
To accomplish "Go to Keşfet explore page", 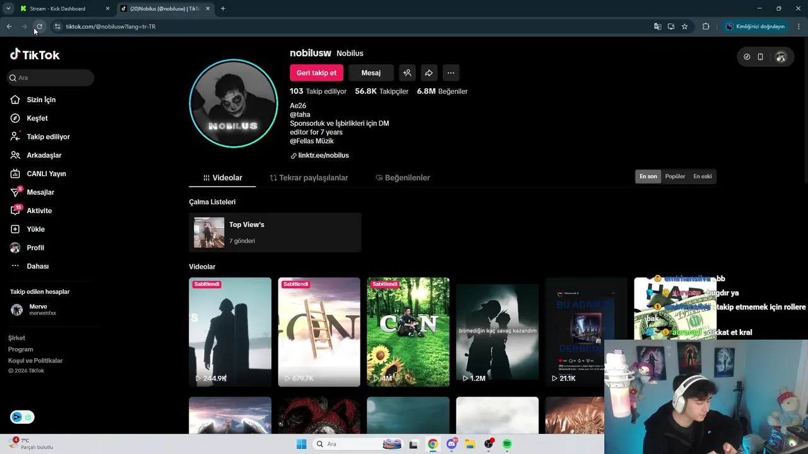I will tap(29, 118).
